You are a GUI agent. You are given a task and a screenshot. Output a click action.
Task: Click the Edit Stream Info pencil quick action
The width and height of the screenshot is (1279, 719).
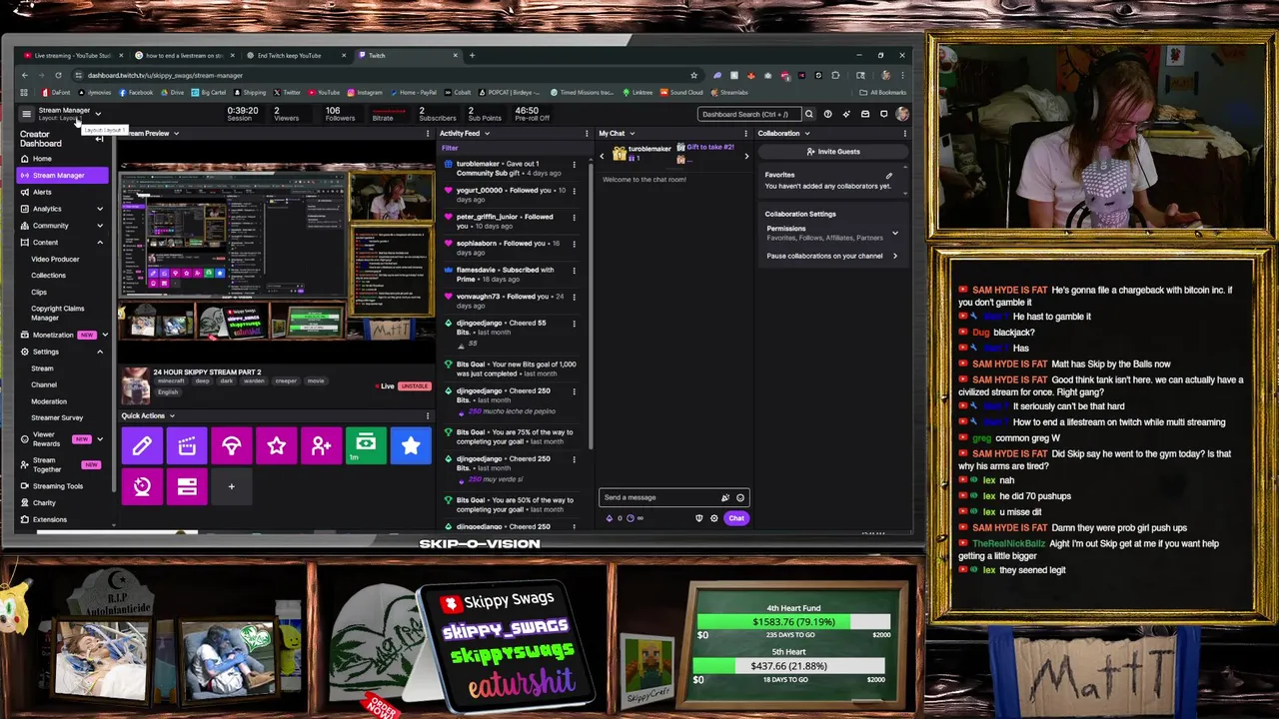142,446
